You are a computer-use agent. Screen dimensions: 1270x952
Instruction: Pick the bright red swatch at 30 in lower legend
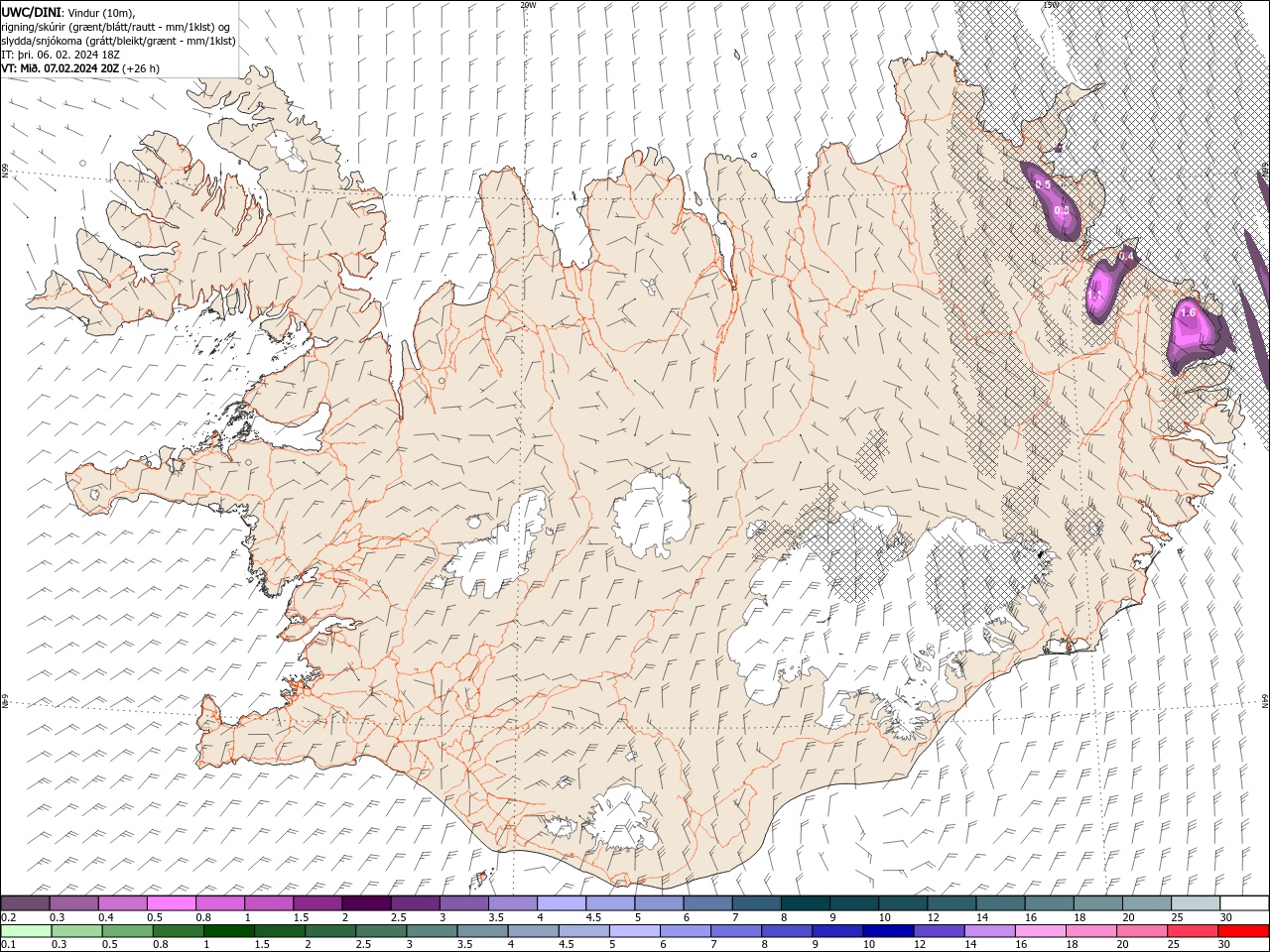[1243, 931]
